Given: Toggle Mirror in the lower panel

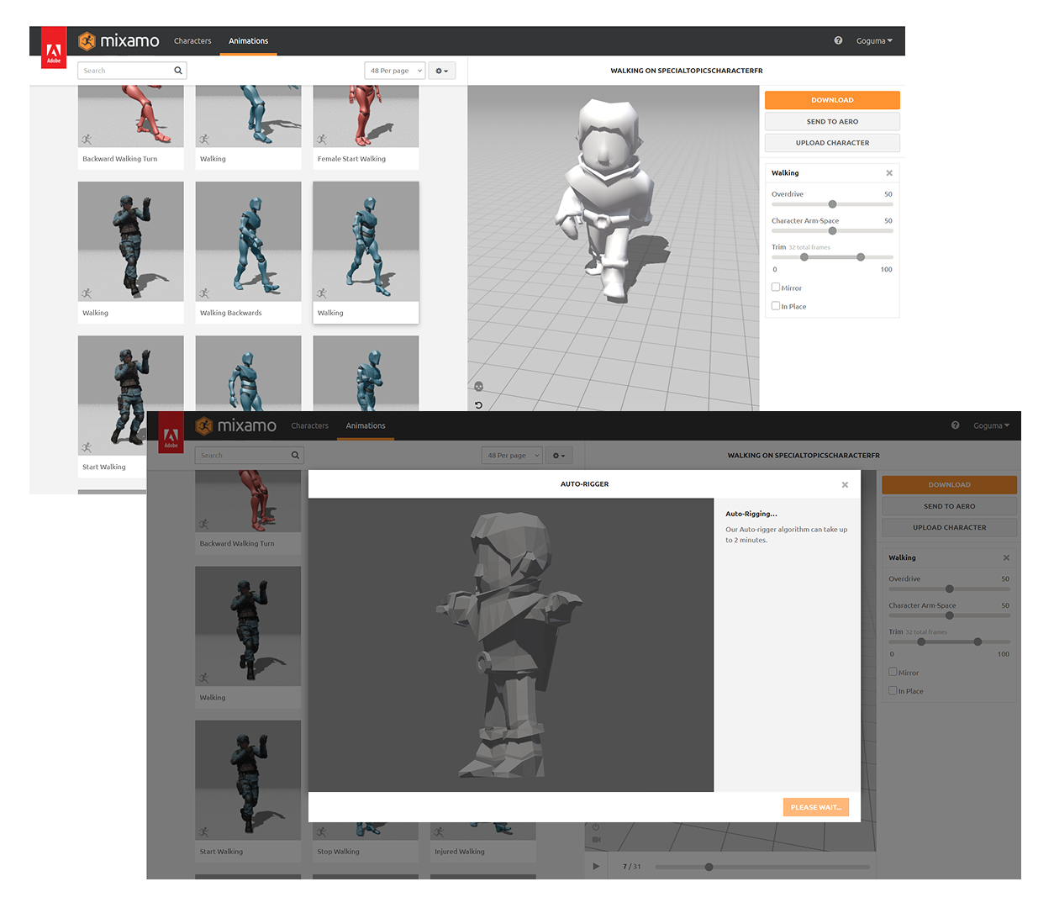Looking at the screenshot, I should (x=893, y=672).
